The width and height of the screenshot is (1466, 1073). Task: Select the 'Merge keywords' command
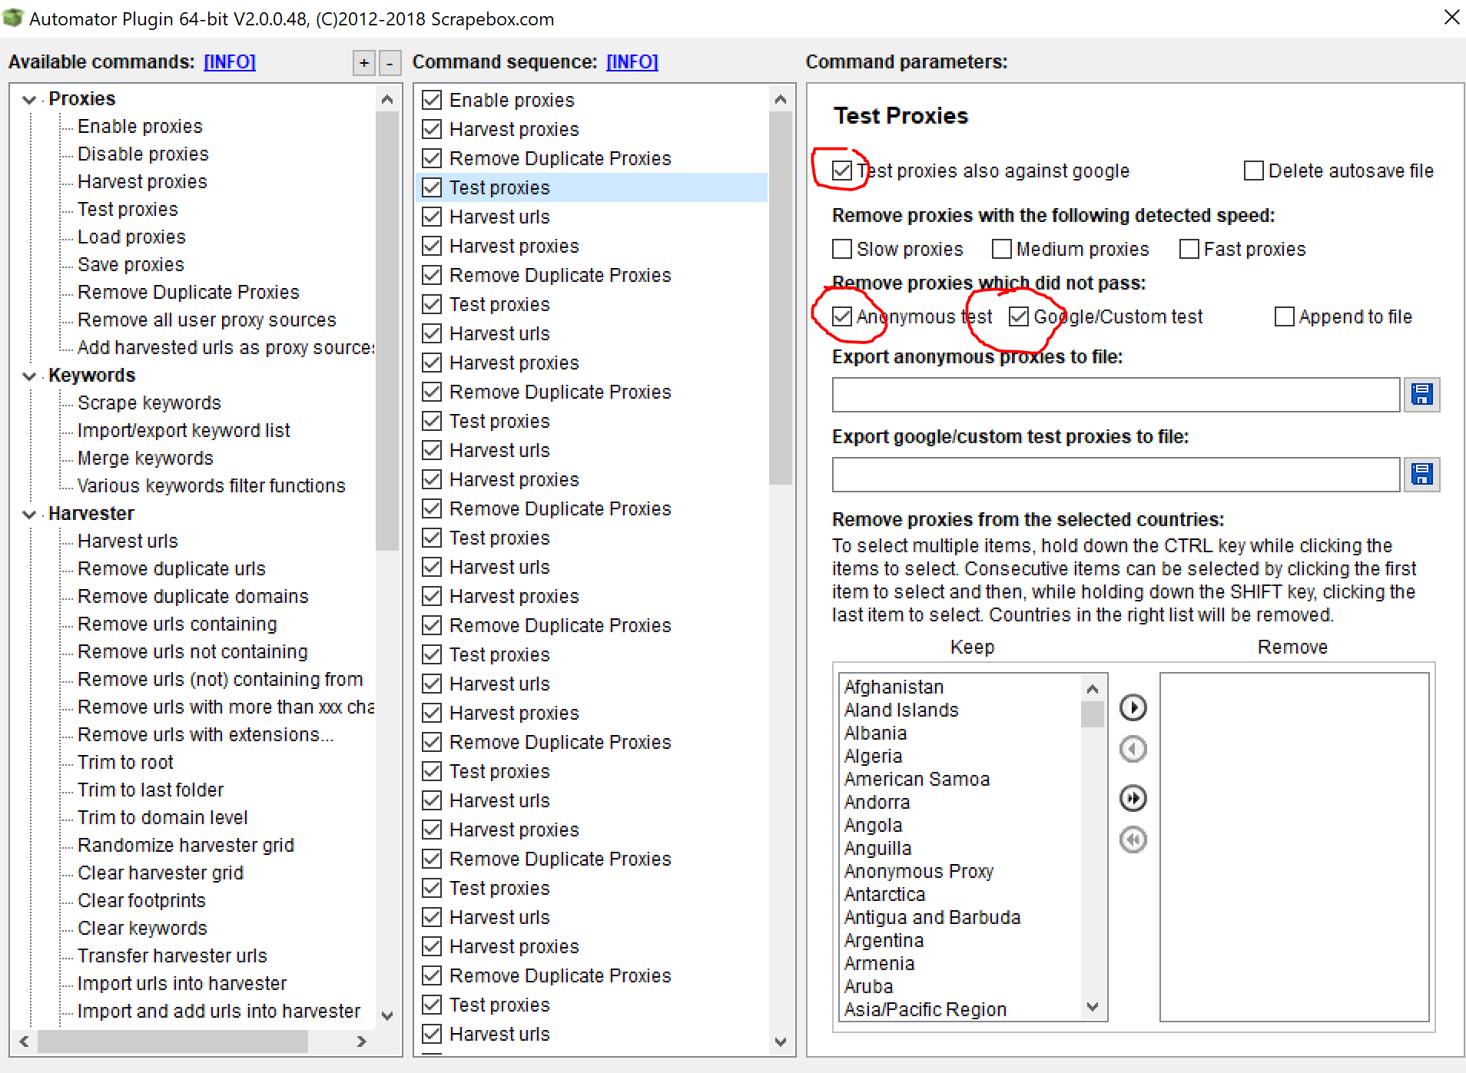coord(145,458)
